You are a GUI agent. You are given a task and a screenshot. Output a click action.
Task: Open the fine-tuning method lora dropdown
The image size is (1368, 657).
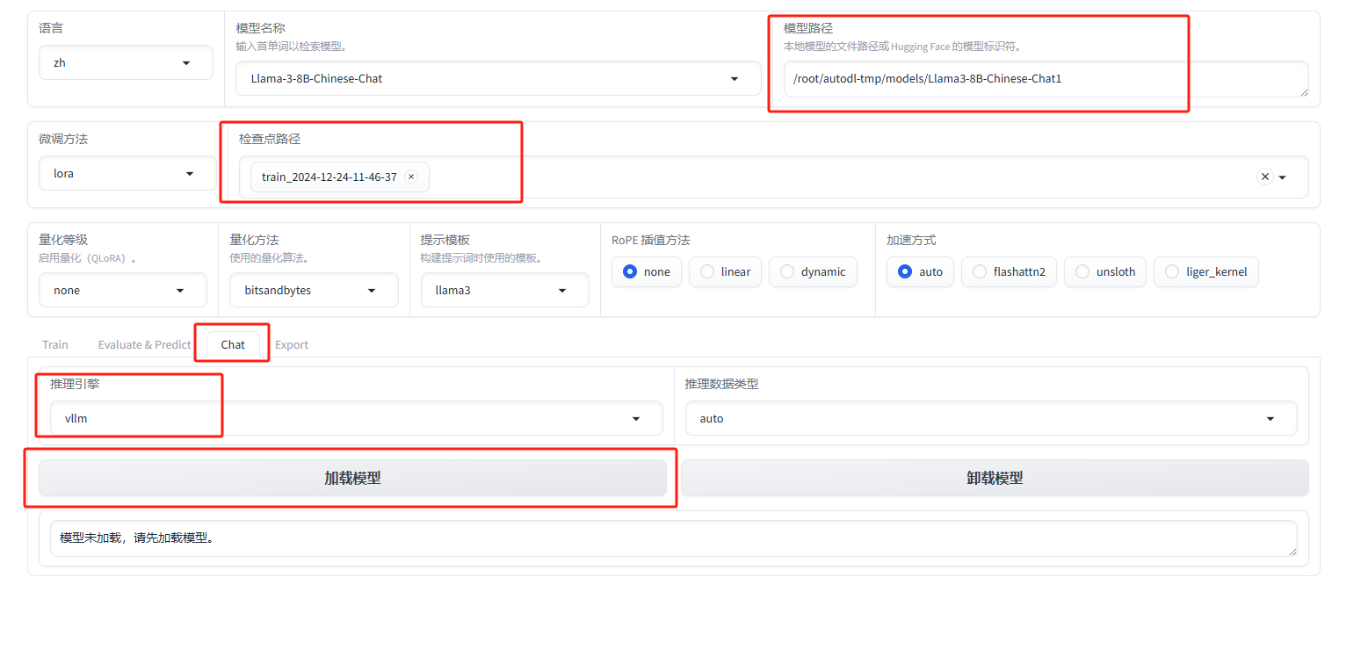[x=127, y=174]
